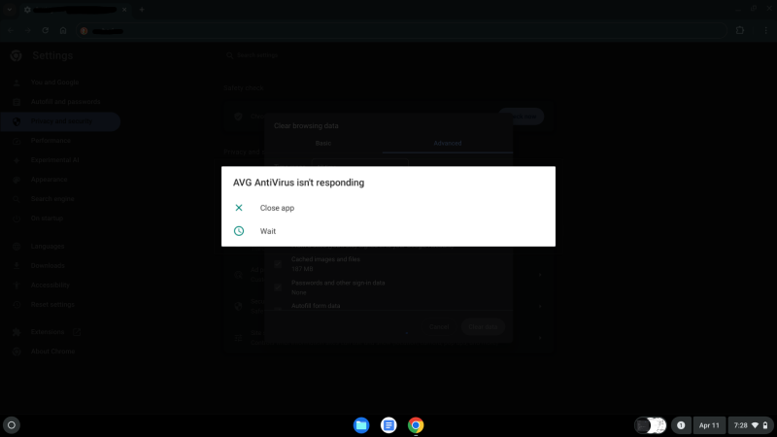The height and width of the screenshot is (437, 777).
Task: Click the tray toggle next to notifications
Action: 650,425
